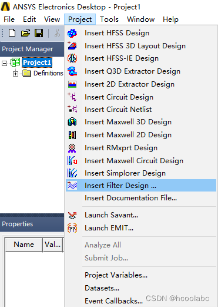This screenshot has height=307, width=218.
Task: Choose Insert Documentation File
Action: [x=141, y=198]
